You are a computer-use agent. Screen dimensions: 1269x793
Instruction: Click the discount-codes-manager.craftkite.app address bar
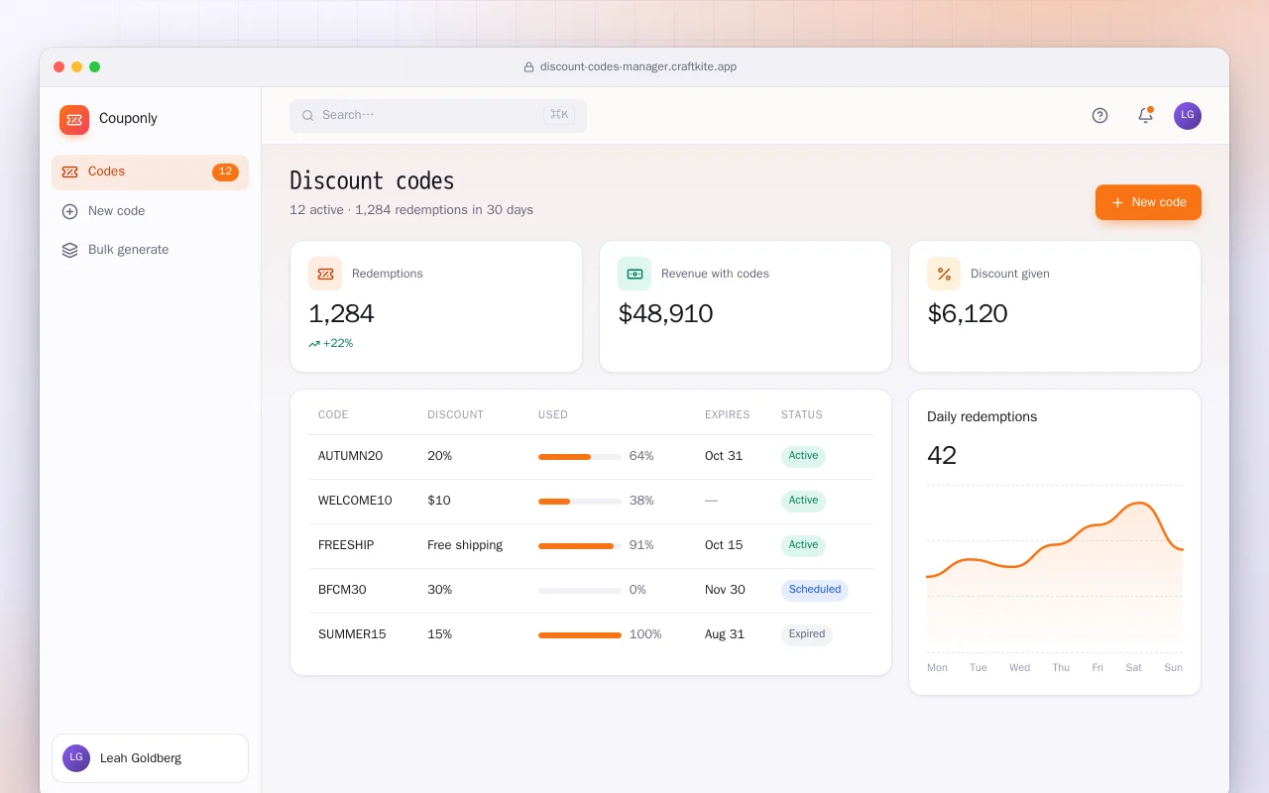631,67
